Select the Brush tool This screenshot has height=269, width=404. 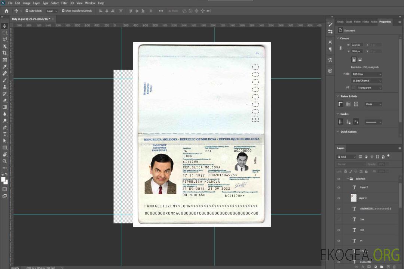click(4, 80)
